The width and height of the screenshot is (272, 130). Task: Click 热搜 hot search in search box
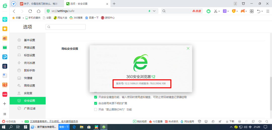pos(197,11)
